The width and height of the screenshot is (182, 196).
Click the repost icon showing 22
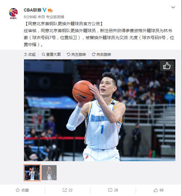coord(68,190)
